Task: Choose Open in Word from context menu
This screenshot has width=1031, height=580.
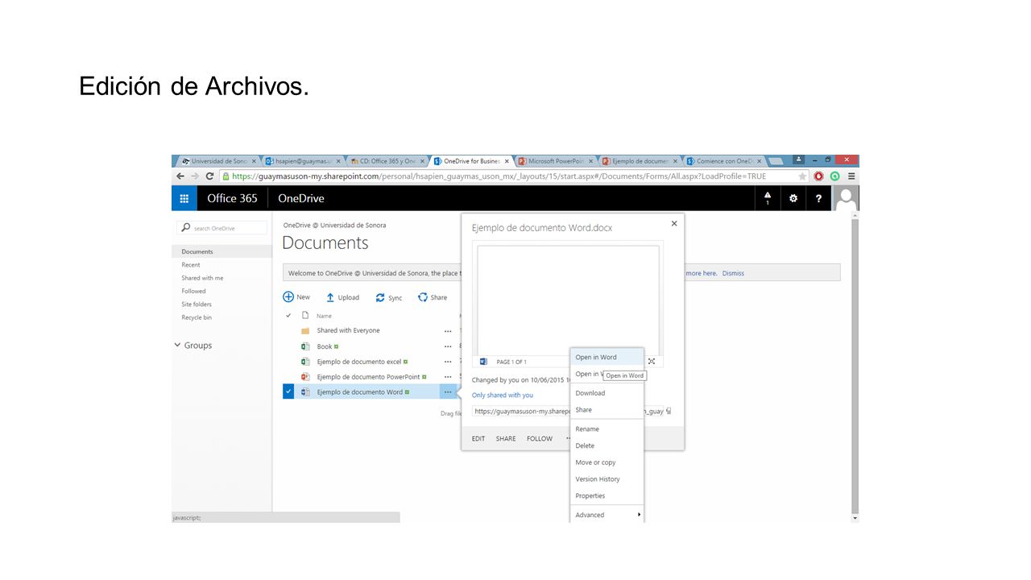Action: (x=607, y=357)
